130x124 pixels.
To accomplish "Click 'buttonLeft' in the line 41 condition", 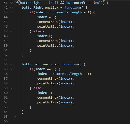I will (76, 3).
